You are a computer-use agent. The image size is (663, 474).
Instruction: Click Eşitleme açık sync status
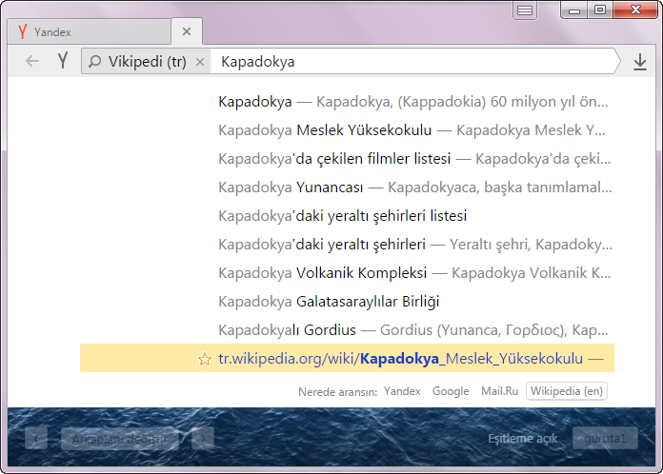click(x=523, y=439)
